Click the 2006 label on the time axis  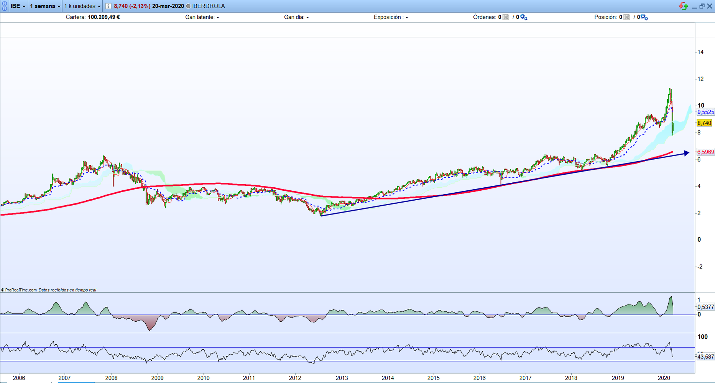(19, 378)
